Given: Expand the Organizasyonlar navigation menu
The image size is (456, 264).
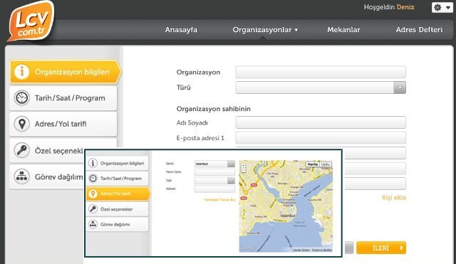Looking at the screenshot, I should coord(265,30).
